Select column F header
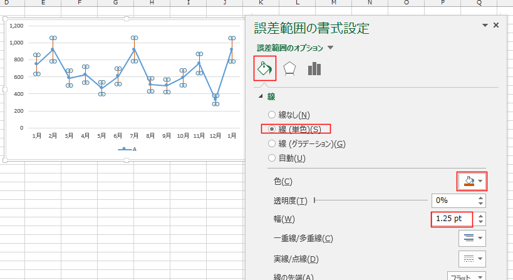Viewport: 513px width, 280px height. coord(80,3)
